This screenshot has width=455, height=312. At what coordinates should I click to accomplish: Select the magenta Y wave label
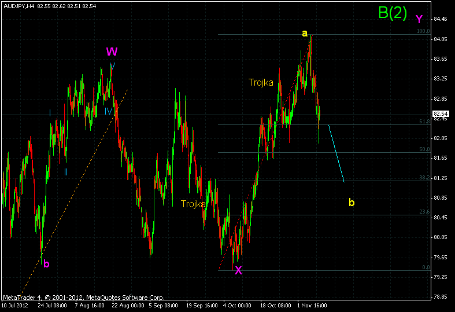(x=419, y=19)
